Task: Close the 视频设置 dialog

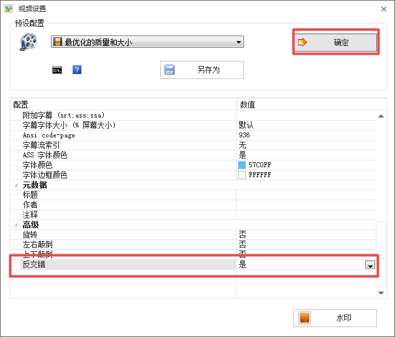Action: (380, 9)
